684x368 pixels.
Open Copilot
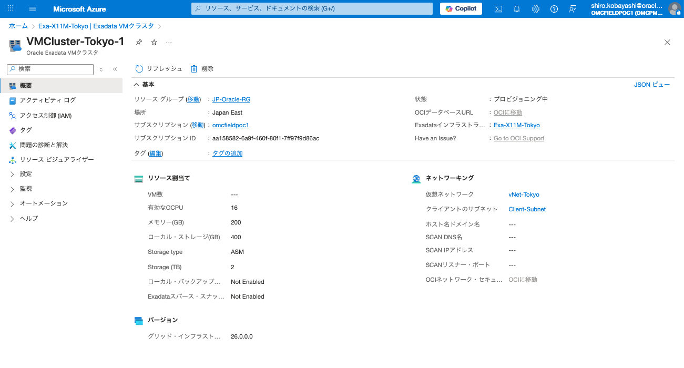coord(461,9)
